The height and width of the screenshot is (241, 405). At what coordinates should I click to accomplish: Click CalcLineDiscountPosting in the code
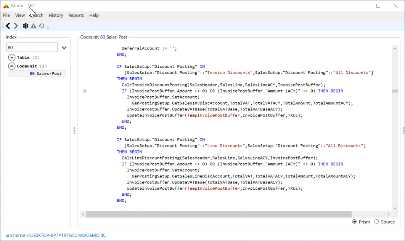coord(151,158)
